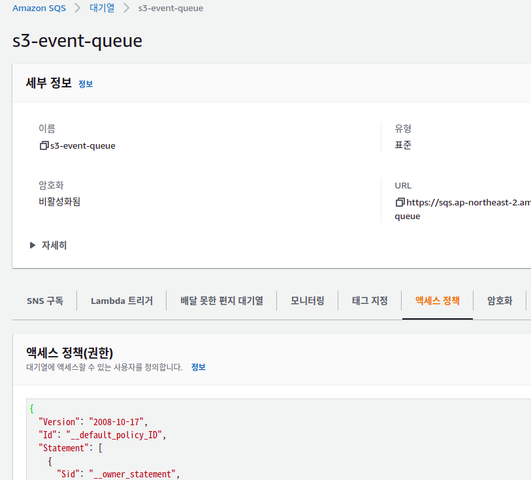The height and width of the screenshot is (480, 531).
Task: Click the queue type value 표준
Action: click(x=403, y=145)
